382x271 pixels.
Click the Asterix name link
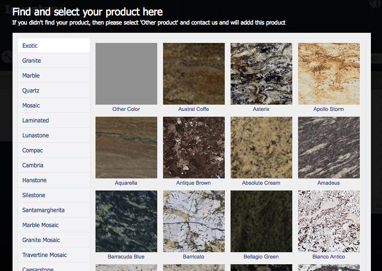click(261, 109)
